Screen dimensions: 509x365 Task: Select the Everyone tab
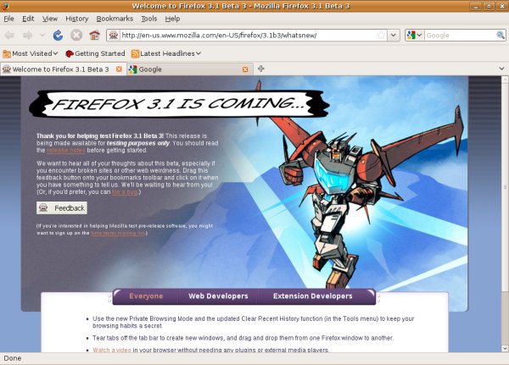click(x=146, y=296)
